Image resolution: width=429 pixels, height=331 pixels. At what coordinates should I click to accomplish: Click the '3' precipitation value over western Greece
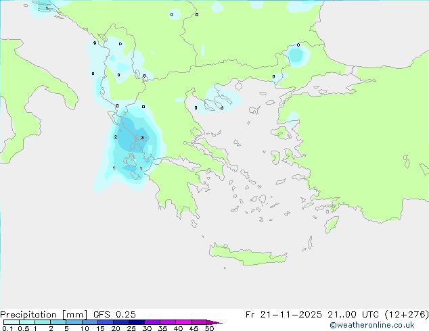click(142, 138)
